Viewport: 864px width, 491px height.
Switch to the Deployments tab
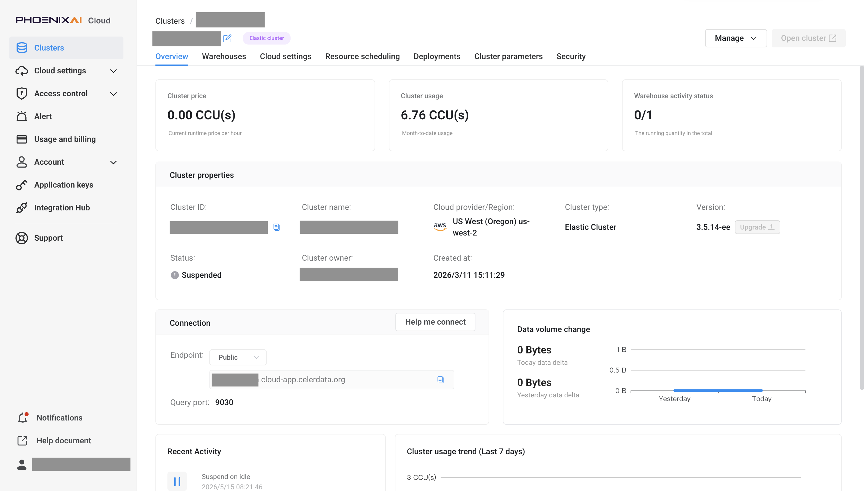437,56
